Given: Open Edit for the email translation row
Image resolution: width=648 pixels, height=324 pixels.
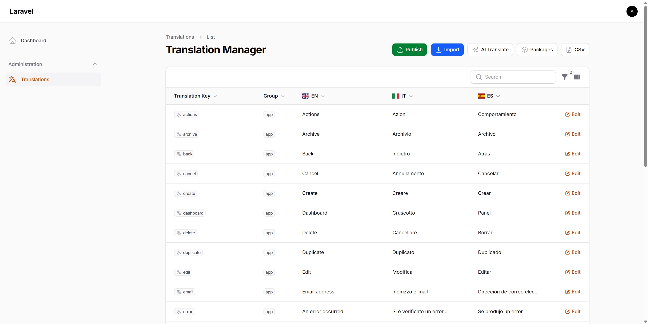Looking at the screenshot, I should [573, 292].
